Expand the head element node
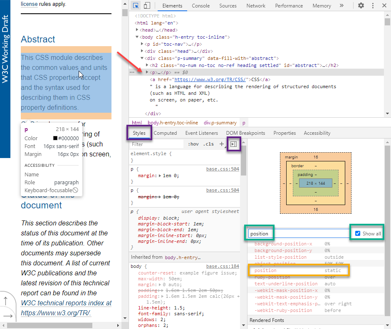This screenshot has height=329, width=391. click(x=137, y=30)
